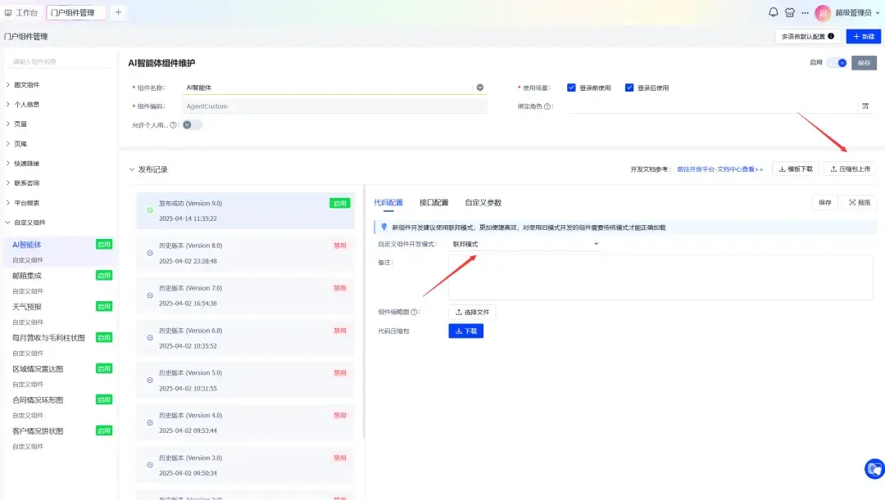Click the 多语言默认配置 button

point(808,36)
